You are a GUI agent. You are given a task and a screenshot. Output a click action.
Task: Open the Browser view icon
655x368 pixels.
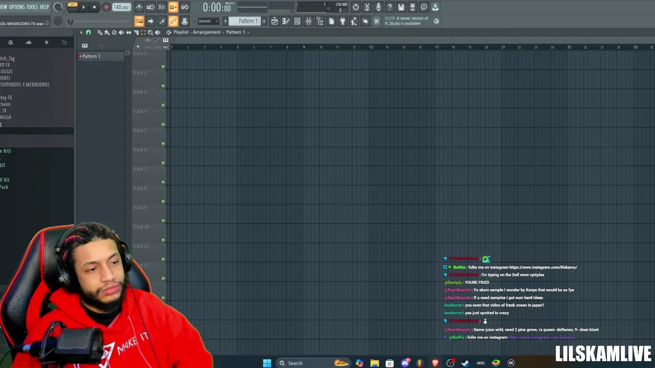[320, 21]
